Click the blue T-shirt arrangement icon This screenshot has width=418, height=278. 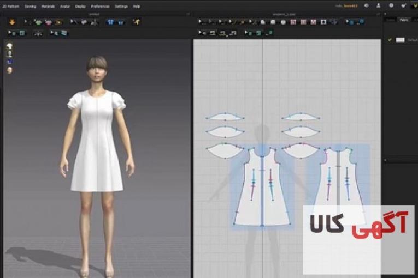coord(110,22)
